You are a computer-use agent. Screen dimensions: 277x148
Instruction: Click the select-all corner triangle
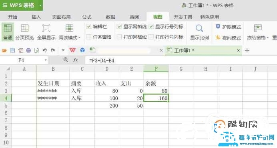pyautogui.click(x=8, y=69)
